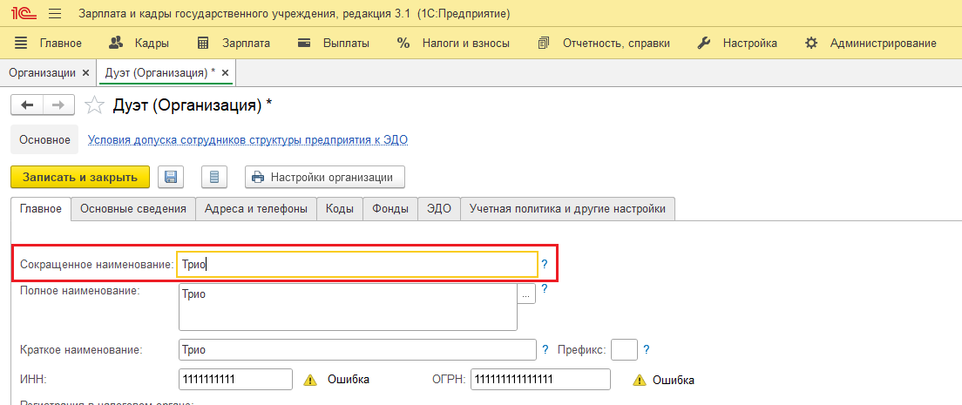Add form to favorites with star icon
Image resolution: width=962 pixels, height=405 pixels.
(94, 105)
